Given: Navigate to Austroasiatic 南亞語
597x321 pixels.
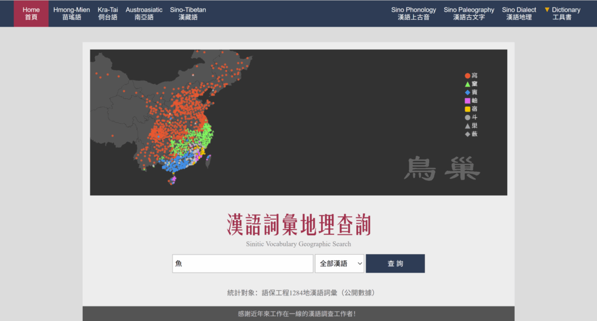Looking at the screenshot, I should [x=144, y=13].
